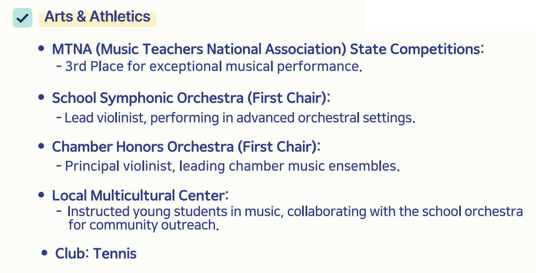Click the highlighted Arts & Athletics heading
The width and height of the screenshot is (536, 273).
point(98,17)
